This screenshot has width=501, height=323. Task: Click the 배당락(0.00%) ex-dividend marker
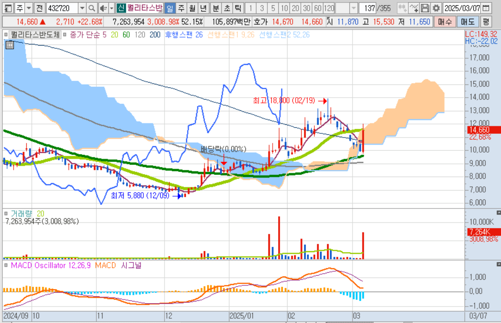pos(223,149)
